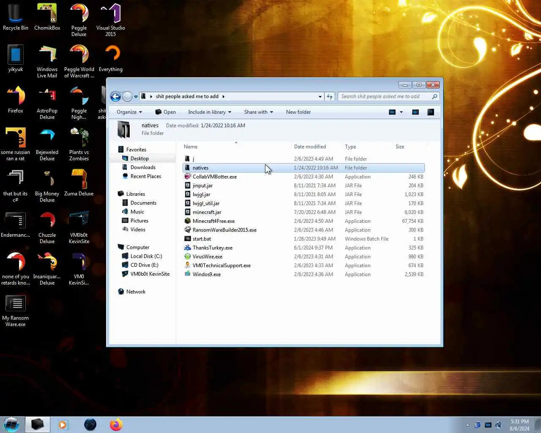Open Visual Studio 2015 shortcut
The width and height of the screenshot is (541, 433).
coord(111,20)
